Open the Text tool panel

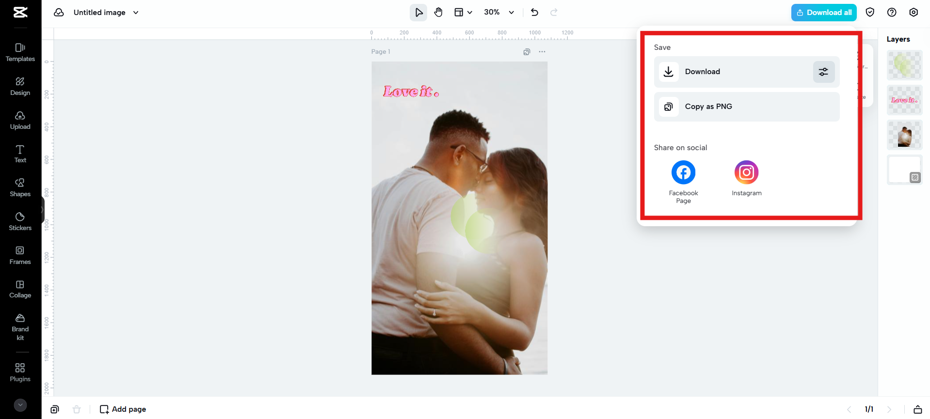(20, 154)
